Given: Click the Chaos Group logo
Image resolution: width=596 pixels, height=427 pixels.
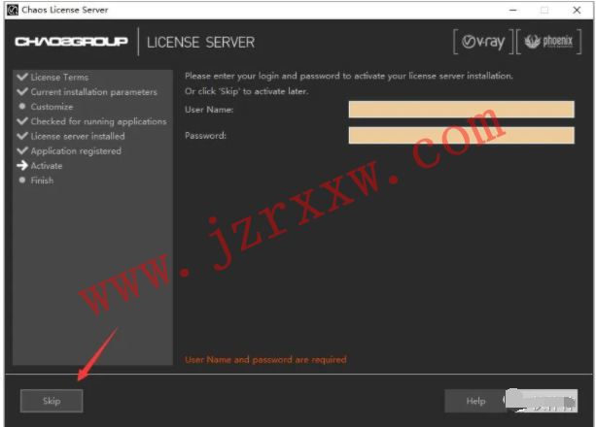Looking at the screenshot, I should (71, 42).
